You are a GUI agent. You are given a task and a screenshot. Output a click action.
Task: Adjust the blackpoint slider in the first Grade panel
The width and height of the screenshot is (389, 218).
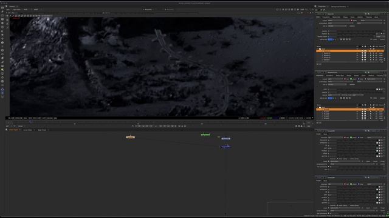(357, 140)
